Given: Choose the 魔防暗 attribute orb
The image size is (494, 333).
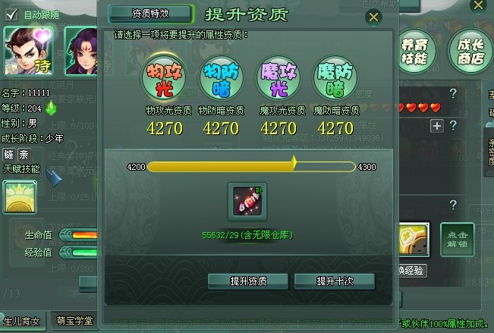Looking at the screenshot, I should click(x=335, y=78).
